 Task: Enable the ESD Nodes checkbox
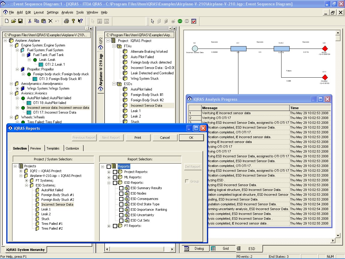[x=121, y=193]
